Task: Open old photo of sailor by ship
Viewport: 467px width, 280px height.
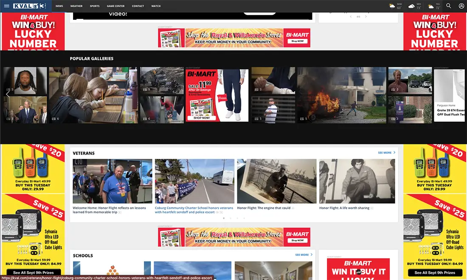Action: (x=277, y=181)
